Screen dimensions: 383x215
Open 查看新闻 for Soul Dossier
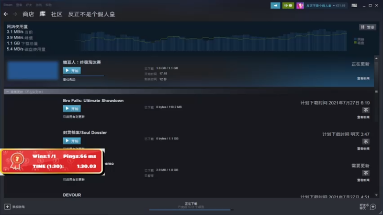tap(363, 149)
